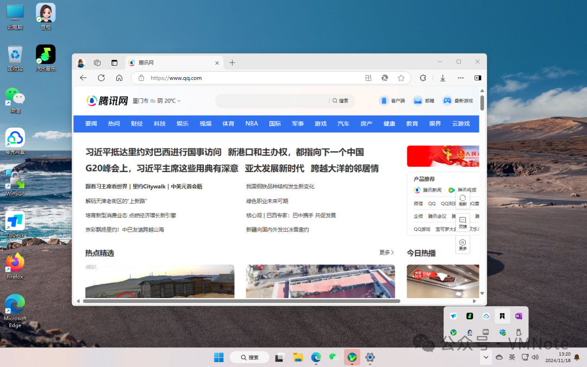Screen dimensions: 587x367
Task: Open the Windows Security shield tray icon
Action: point(502,332)
